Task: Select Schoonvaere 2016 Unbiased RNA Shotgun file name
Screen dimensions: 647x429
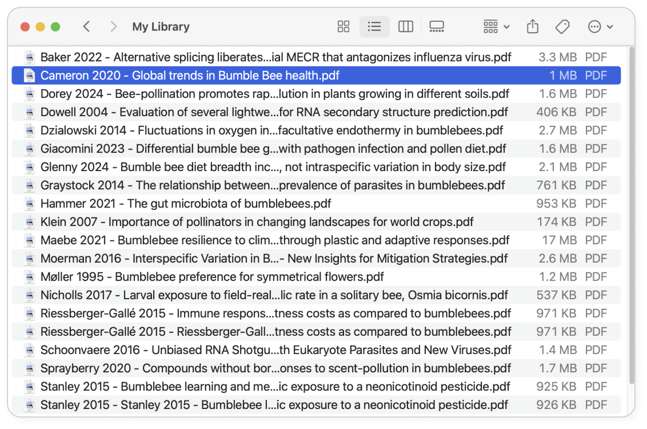Action: click(x=275, y=350)
